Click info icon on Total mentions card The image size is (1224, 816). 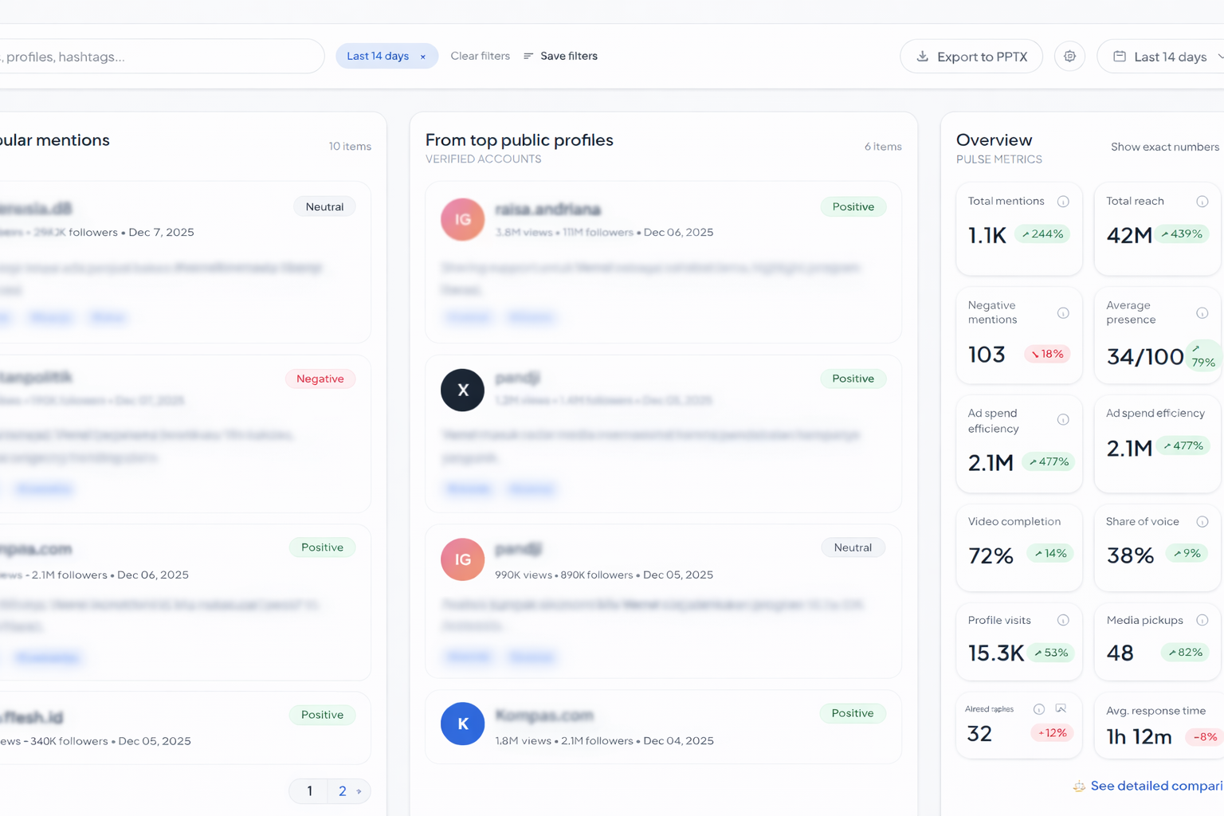[1063, 202]
